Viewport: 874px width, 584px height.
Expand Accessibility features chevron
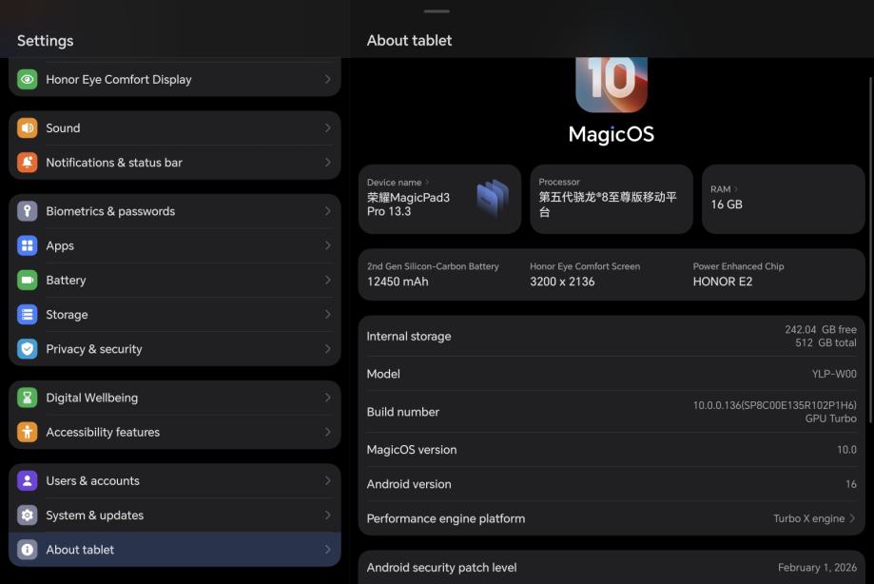point(328,433)
